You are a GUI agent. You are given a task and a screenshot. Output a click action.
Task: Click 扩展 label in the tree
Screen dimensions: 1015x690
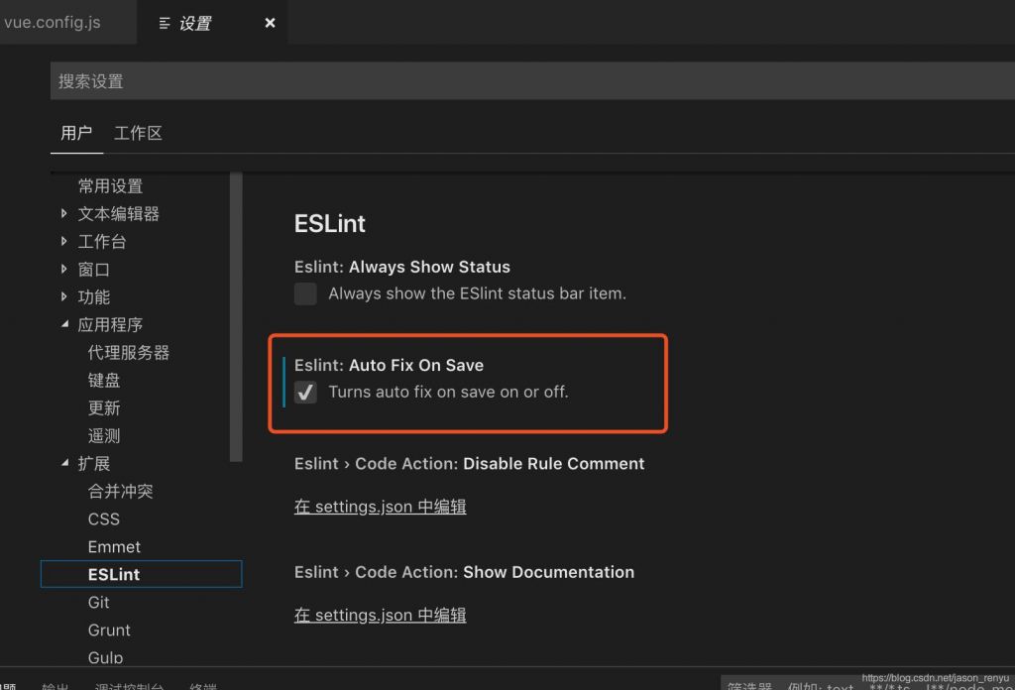[93, 464]
